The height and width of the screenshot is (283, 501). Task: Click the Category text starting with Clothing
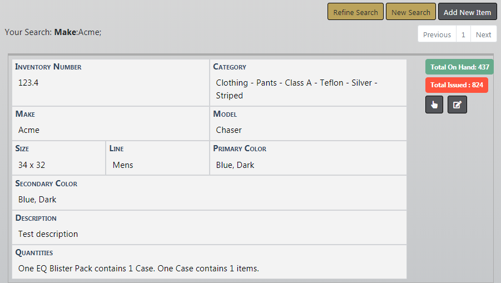[296, 89]
